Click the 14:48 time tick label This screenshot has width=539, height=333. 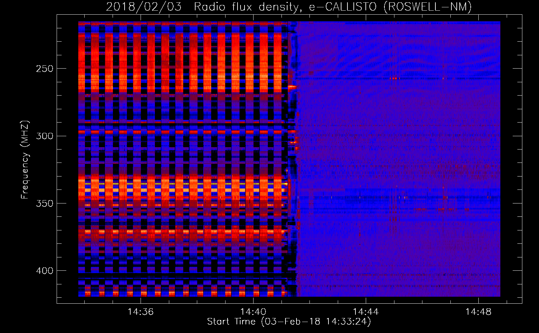click(x=478, y=312)
